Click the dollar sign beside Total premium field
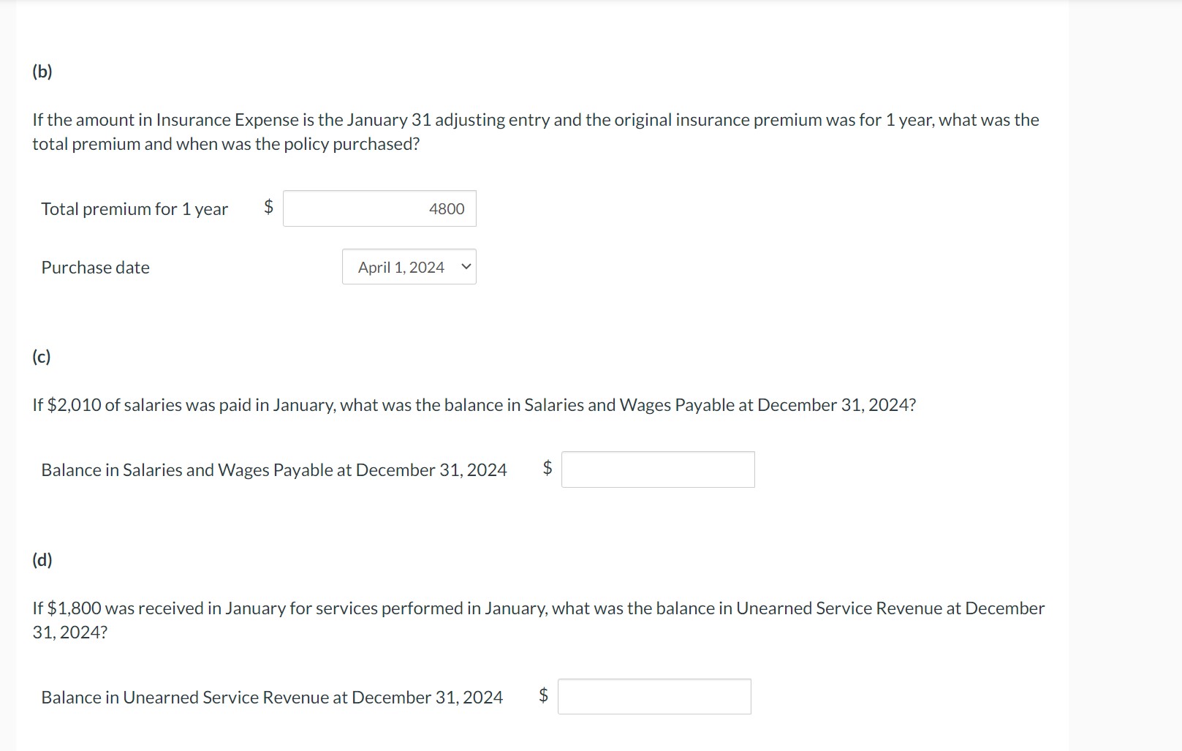The height and width of the screenshot is (751, 1182). tap(268, 207)
